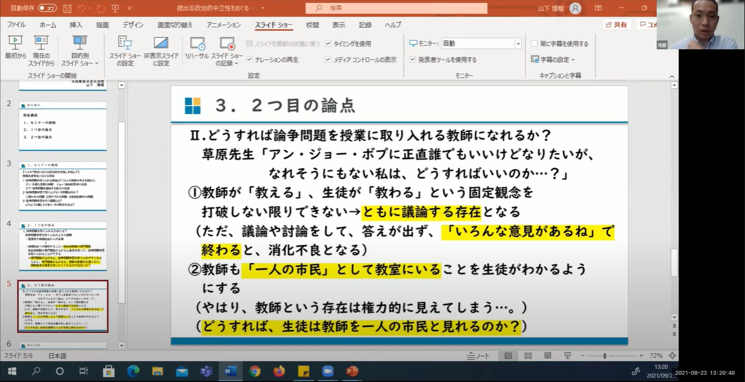Switch to the デザイン tab
Screen dimensions: 745x382
coord(133,25)
